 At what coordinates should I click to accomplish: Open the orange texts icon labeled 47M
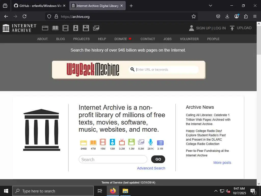(93, 143)
